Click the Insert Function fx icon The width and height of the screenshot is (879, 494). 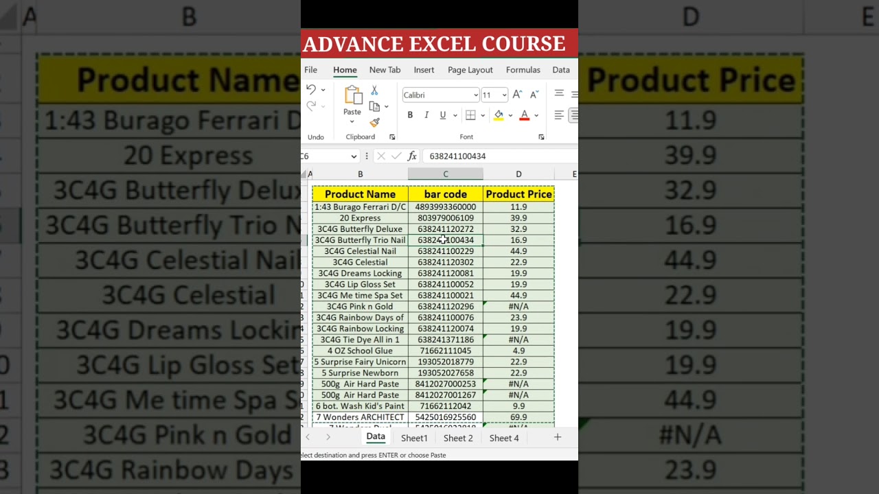point(412,156)
